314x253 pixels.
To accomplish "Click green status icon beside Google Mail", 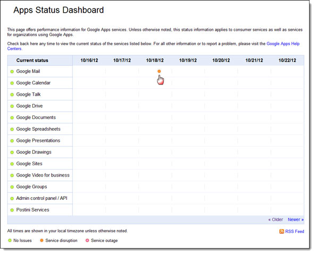I will coord(12,72).
